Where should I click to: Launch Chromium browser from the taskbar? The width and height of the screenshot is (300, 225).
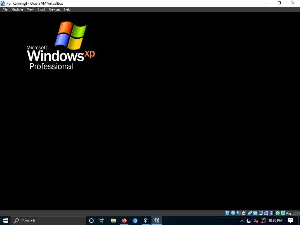coord(135,221)
